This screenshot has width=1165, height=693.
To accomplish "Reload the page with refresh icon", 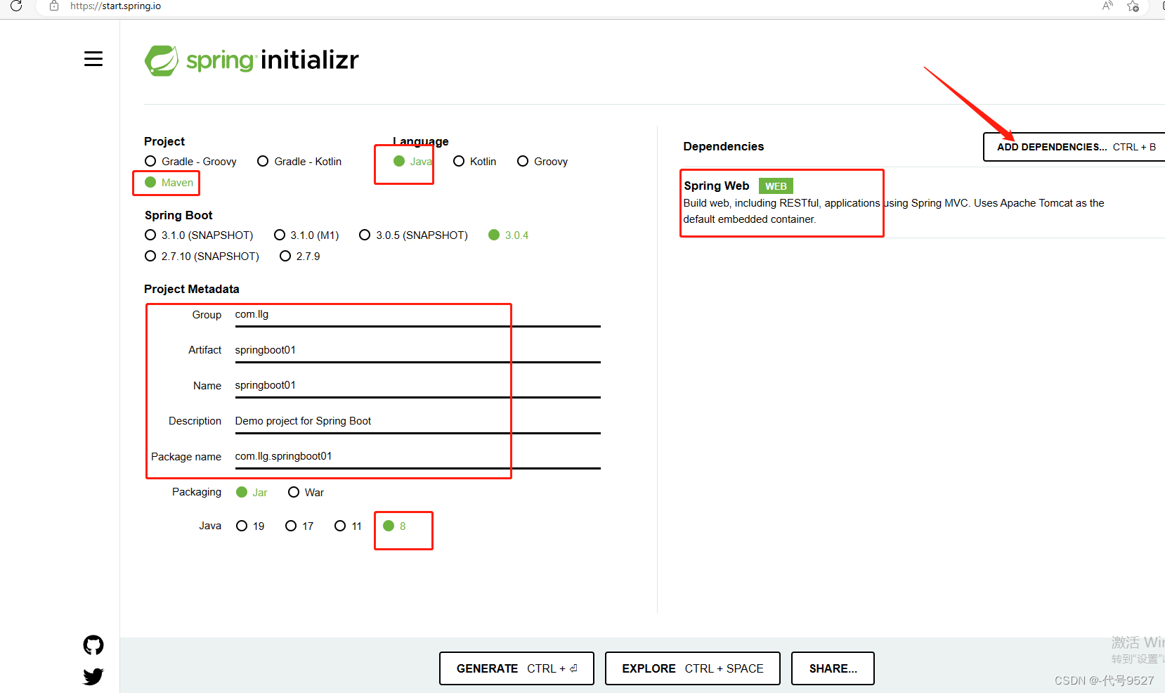I will click(x=16, y=6).
